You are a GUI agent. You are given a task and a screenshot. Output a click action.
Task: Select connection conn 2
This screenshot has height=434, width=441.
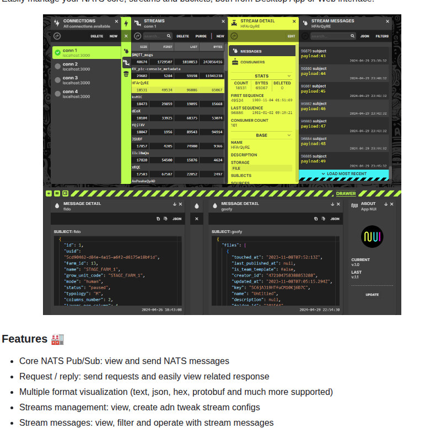tap(87, 66)
